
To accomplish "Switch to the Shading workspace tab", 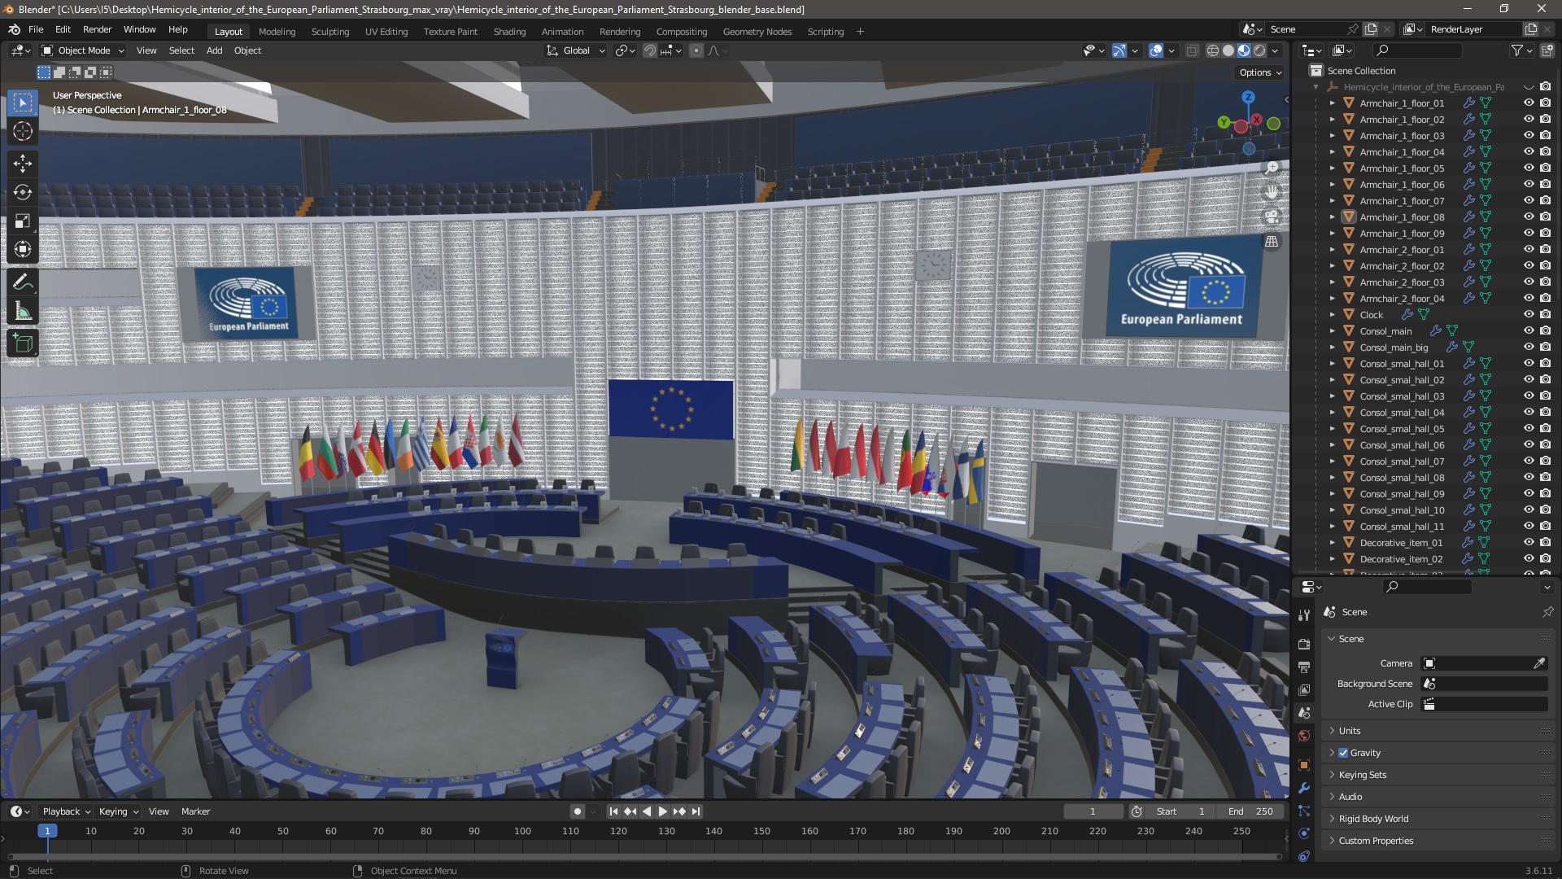I will [509, 32].
